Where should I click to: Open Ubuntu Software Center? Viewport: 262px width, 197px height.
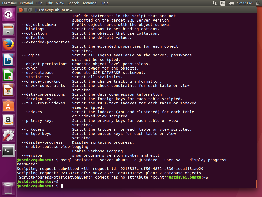[x=8, y=105]
